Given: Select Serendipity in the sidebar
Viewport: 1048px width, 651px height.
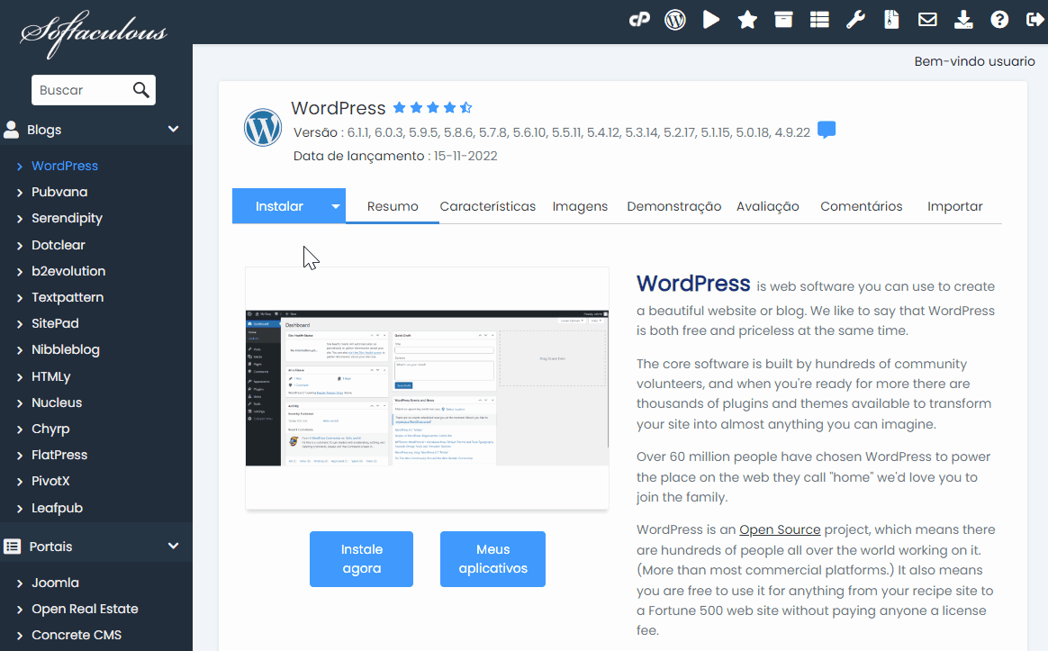Looking at the screenshot, I should pyautogui.click(x=67, y=218).
